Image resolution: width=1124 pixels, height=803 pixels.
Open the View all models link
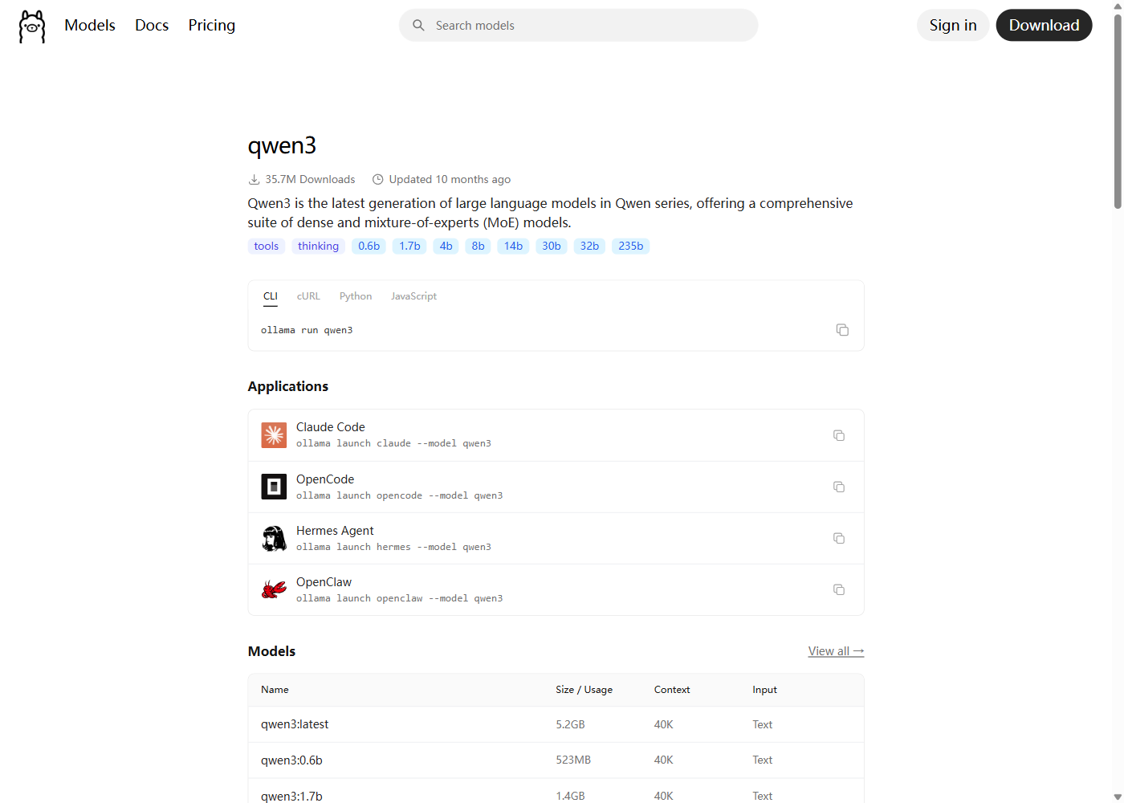(836, 651)
